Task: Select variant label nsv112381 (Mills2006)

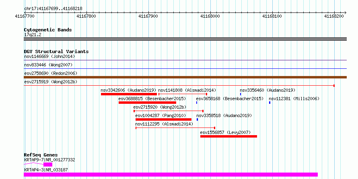Action: click(x=294, y=99)
